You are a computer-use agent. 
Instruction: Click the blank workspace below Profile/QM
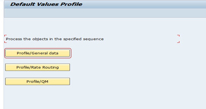105,97
